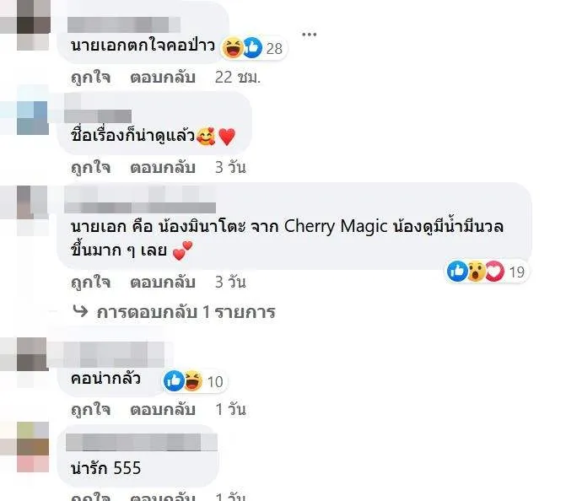Screen dimensions: 566x501
Task: Reply to the first comment with ตอบกลับ
Action: tap(163, 78)
